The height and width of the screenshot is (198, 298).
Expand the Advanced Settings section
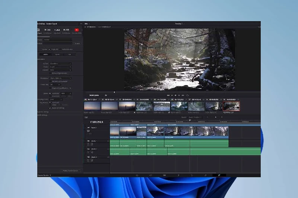pyautogui.click(x=43, y=112)
